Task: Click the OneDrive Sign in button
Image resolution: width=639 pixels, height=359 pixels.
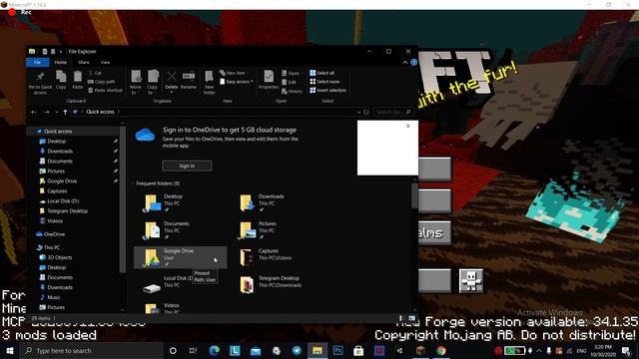Action: click(187, 166)
